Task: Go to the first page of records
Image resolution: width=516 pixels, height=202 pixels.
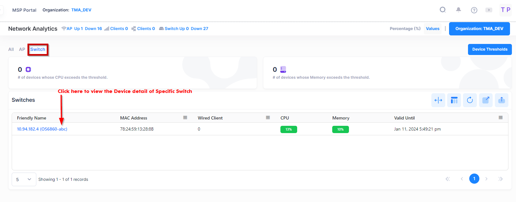Action: click(x=447, y=179)
